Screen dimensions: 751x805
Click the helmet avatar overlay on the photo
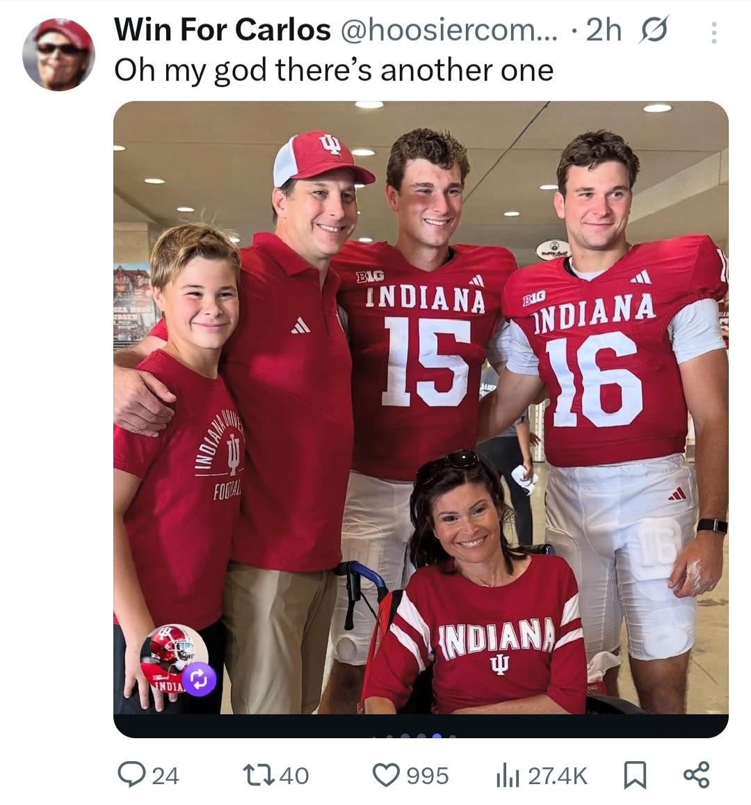tap(169, 654)
